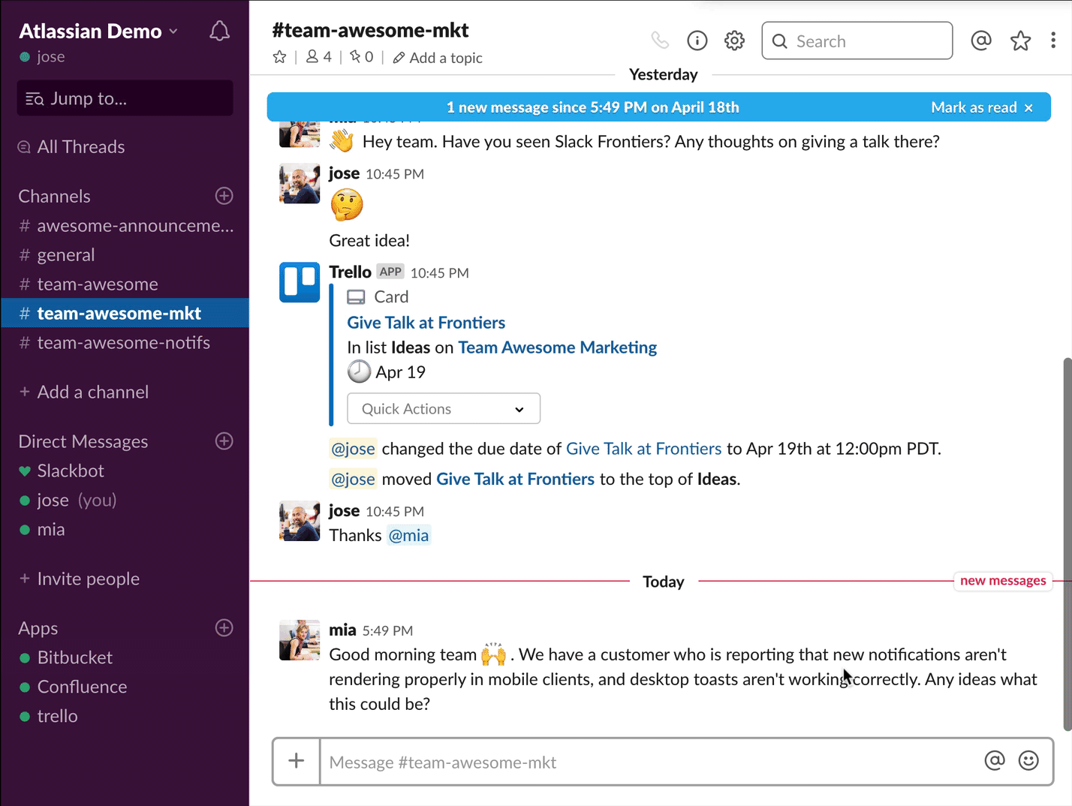Show channel details info icon
Screen dimensions: 1072x806
(x=697, y=41)
